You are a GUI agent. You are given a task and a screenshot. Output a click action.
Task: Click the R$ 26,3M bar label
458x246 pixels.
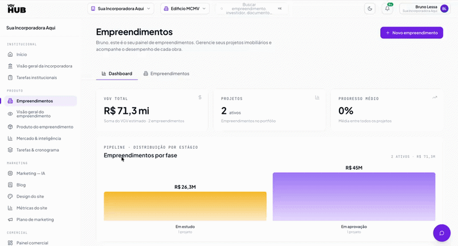(185, 187)
